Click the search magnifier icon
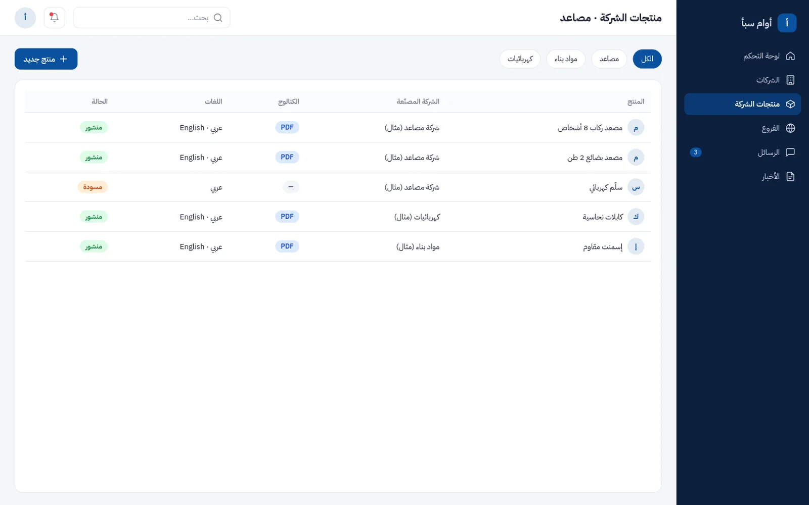The width and height of the screenshot is (809, 505). point(218,18)
